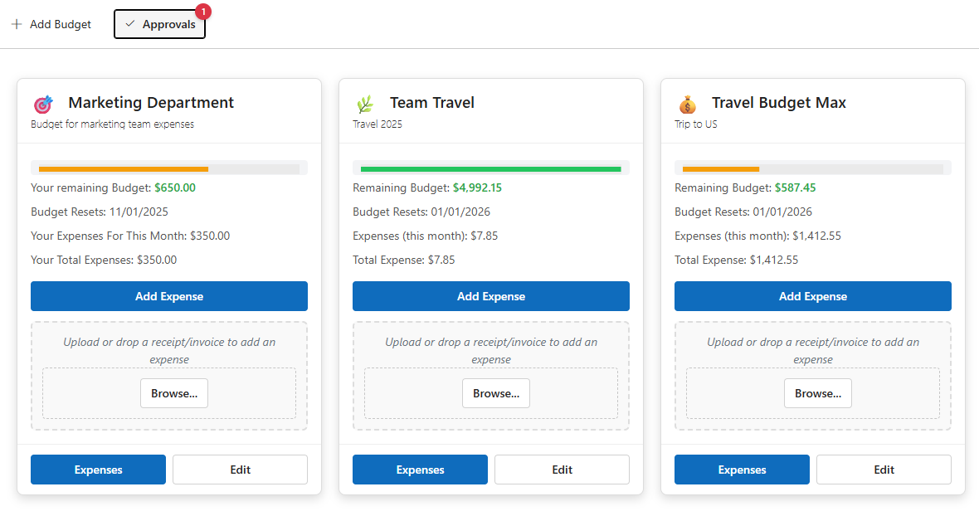The image size is (979, 516).
Task: View Expenses for Marketing Department
Action: (x=98, y=470)
